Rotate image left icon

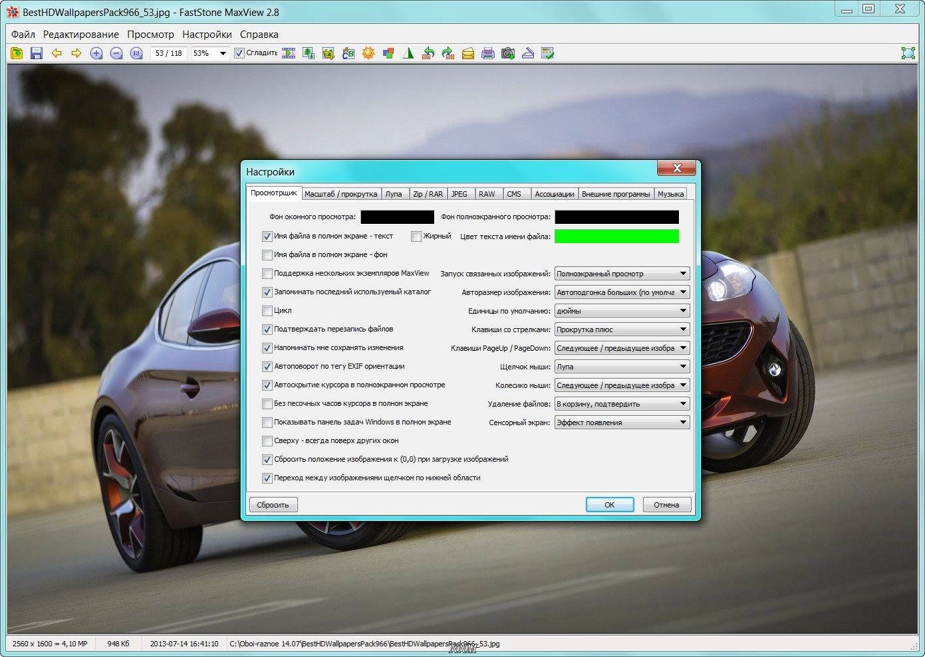click(x=428, y=53)
